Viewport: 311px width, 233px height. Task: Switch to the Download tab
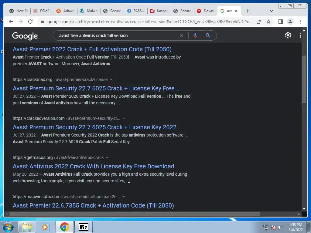pos(206,11)
